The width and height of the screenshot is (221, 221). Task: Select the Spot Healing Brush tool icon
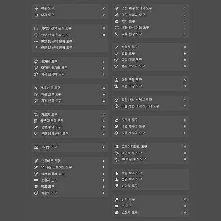coord(117,8)
